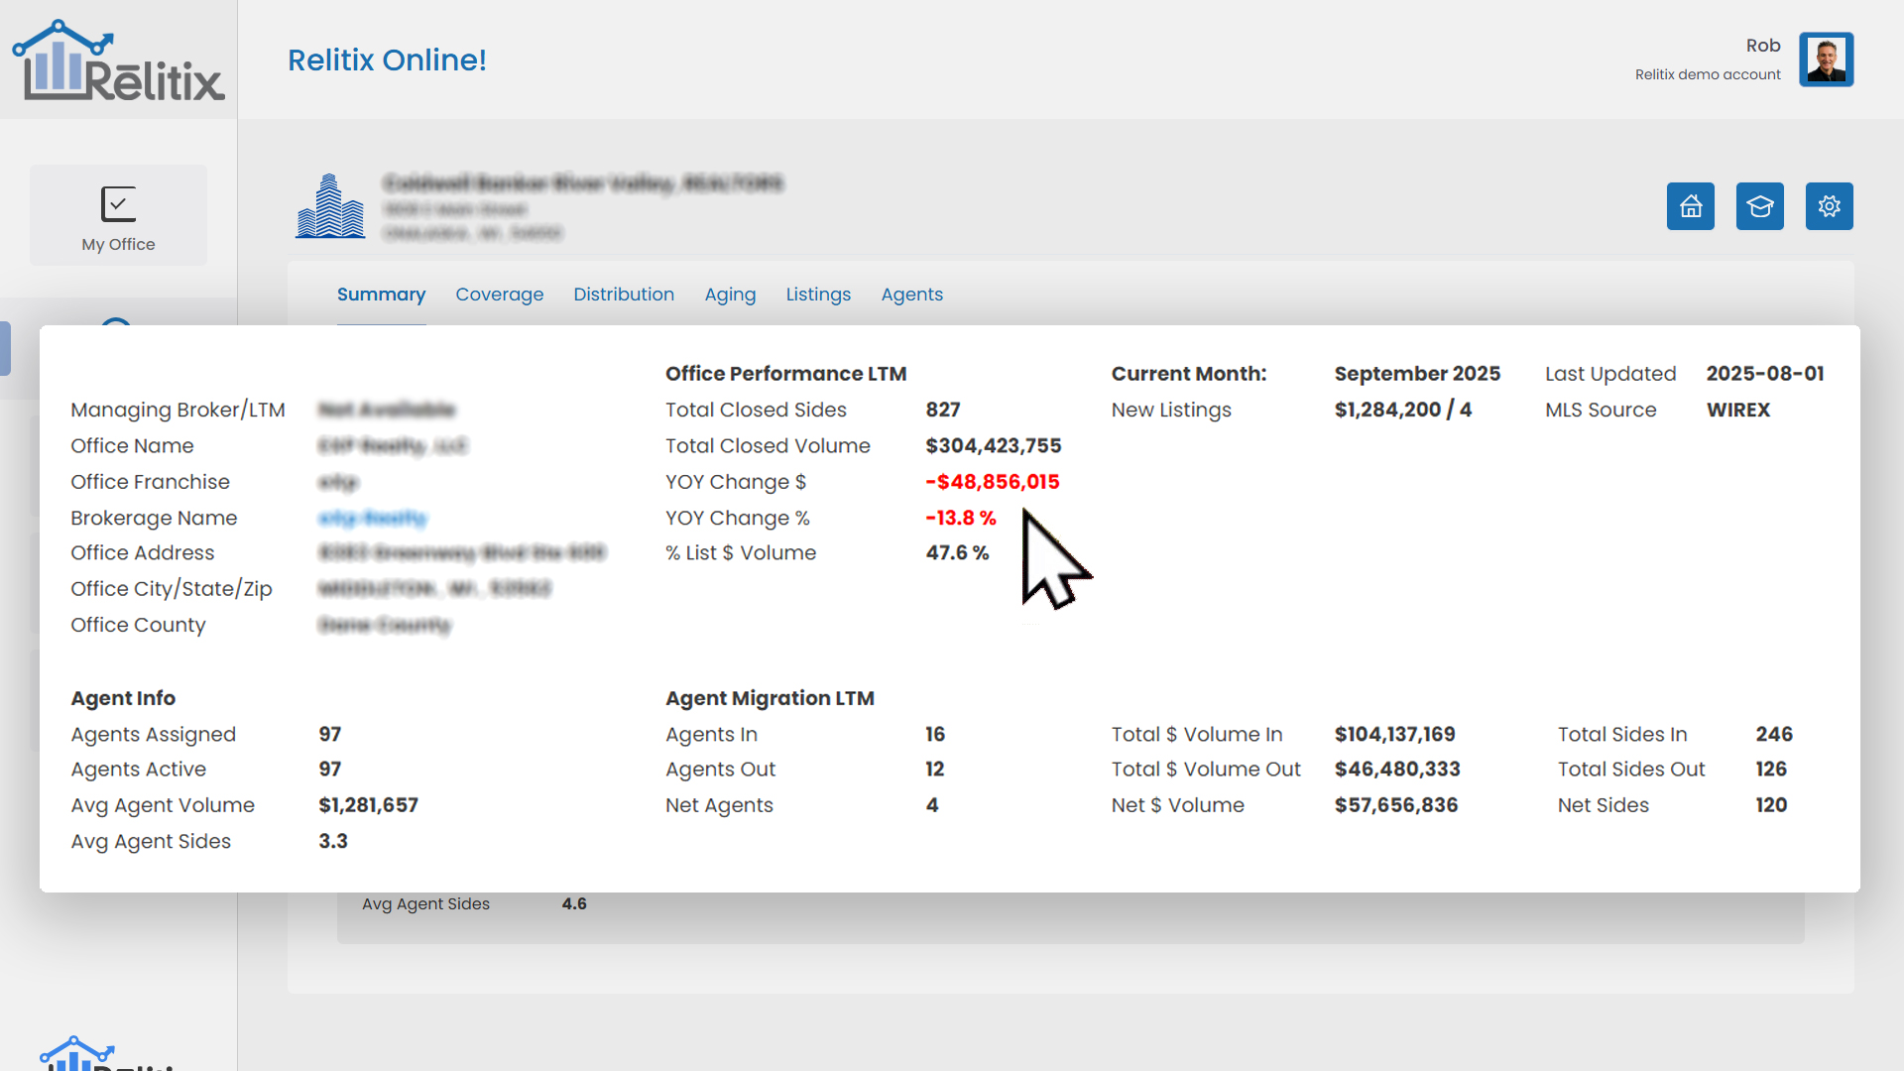Open the settings gear icon
Screen dimensions: 1904x1071
click(1829, 206)
